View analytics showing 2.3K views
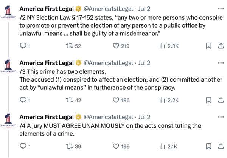The width and height of the screenshot is (227, 158). click(x=169, y=46)
